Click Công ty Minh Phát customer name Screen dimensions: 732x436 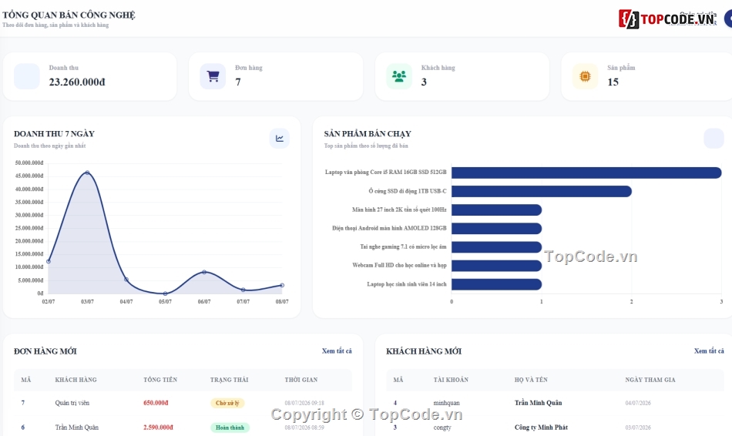pos(541,427)
